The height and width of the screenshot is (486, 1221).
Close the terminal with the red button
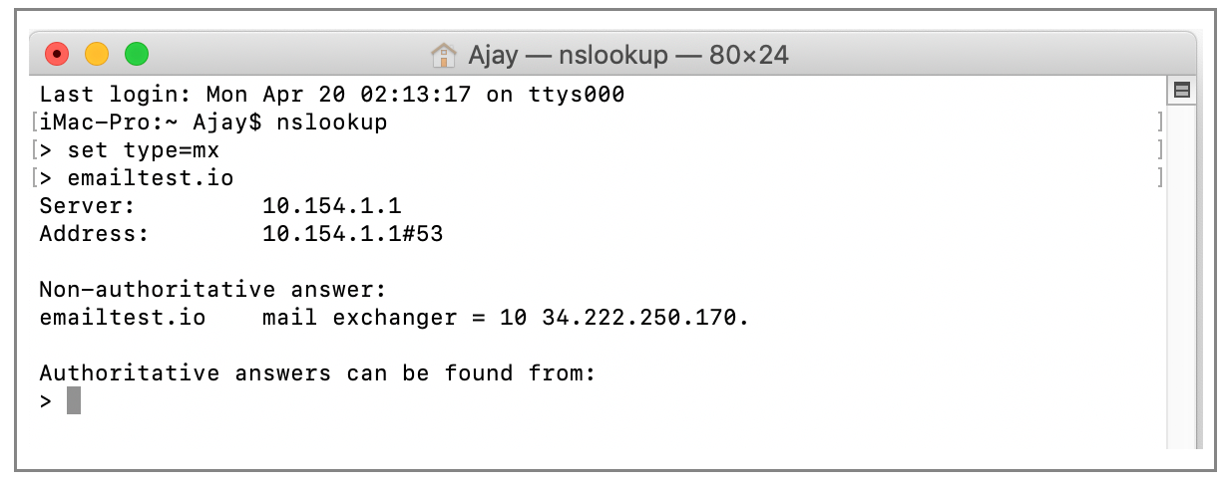pos(57,54)
